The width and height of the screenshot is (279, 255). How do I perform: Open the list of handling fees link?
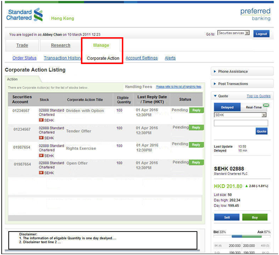coord(179,87)
